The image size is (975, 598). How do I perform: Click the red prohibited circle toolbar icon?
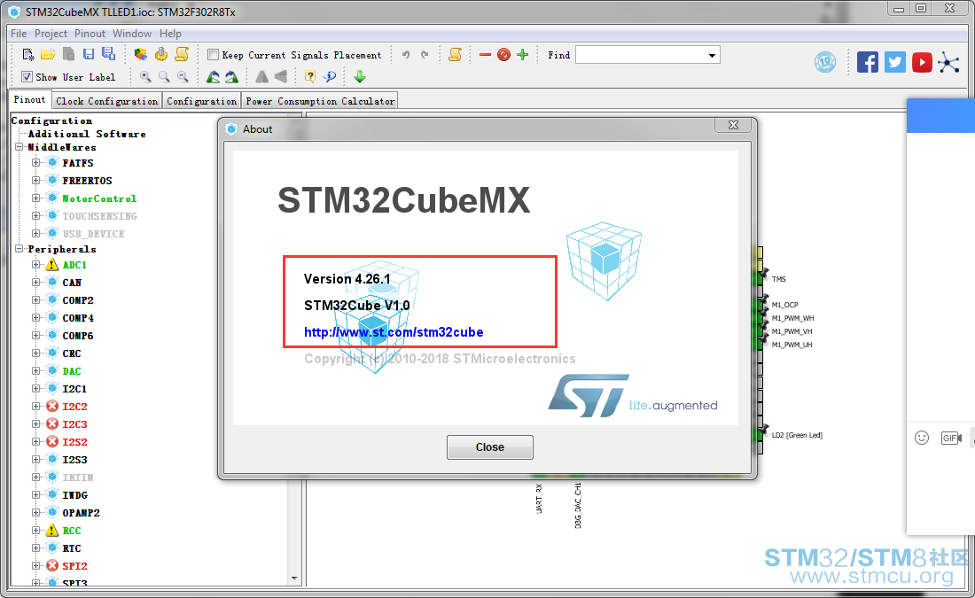[x=504, y=55]
